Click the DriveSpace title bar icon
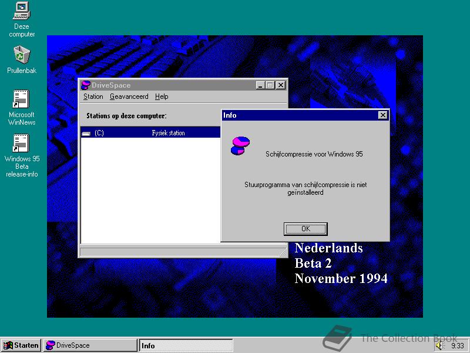The width and height of the screenshot is (470, 353). point(86,85)
